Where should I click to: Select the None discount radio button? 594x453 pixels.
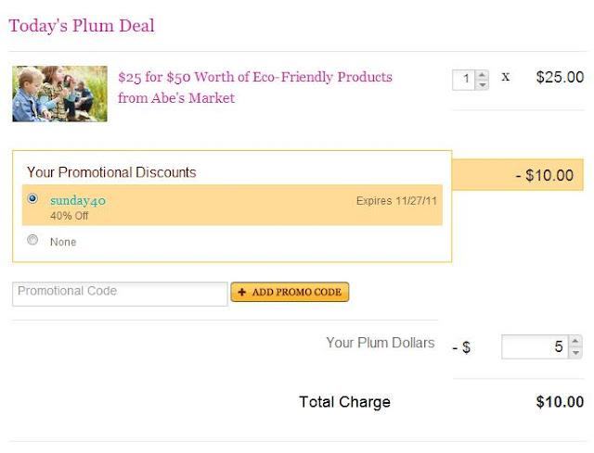click(x=33, y=240)
